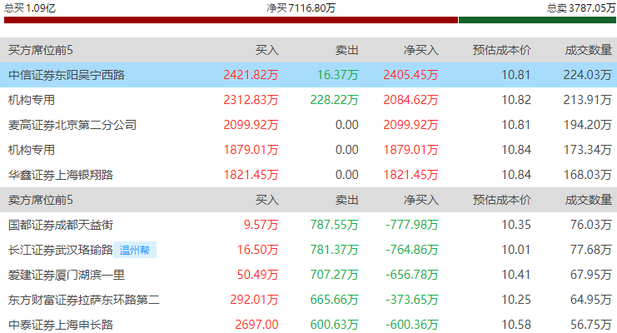The height and width of the screenshot is (333, 617).
Task: Select 华鑫证券上海银翔路 seat
Action: coord(61,175)
